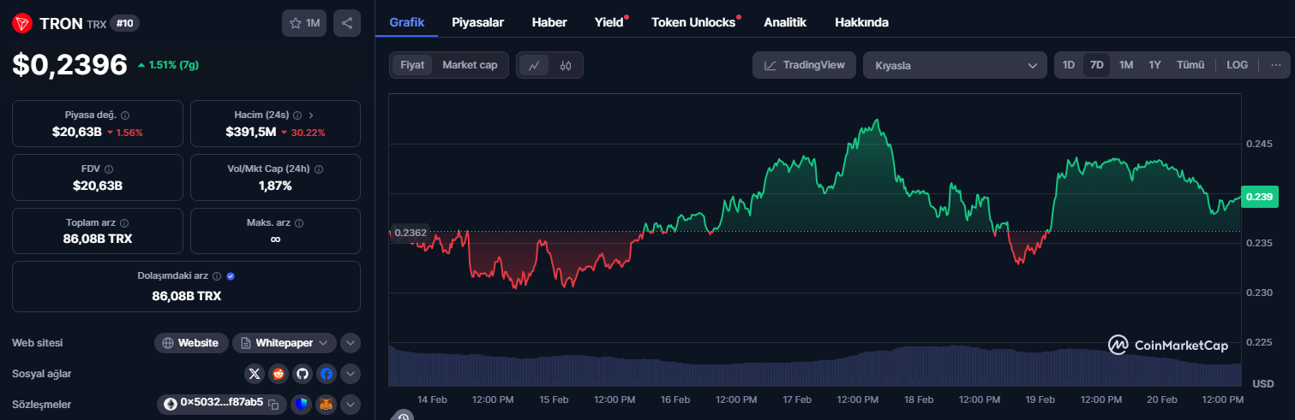The image size is (1295, 420).
Task: Switch to the Piyasalar tab
Action: (477, 22)
